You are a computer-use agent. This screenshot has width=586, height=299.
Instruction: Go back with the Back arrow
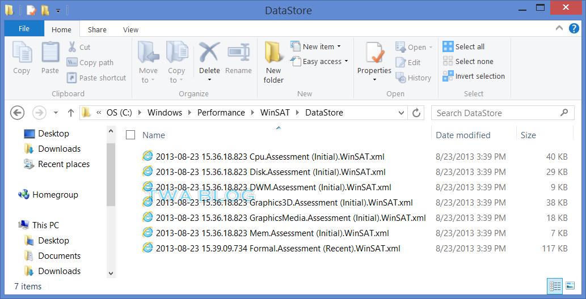pyautogui.click(x=18, y=113)
